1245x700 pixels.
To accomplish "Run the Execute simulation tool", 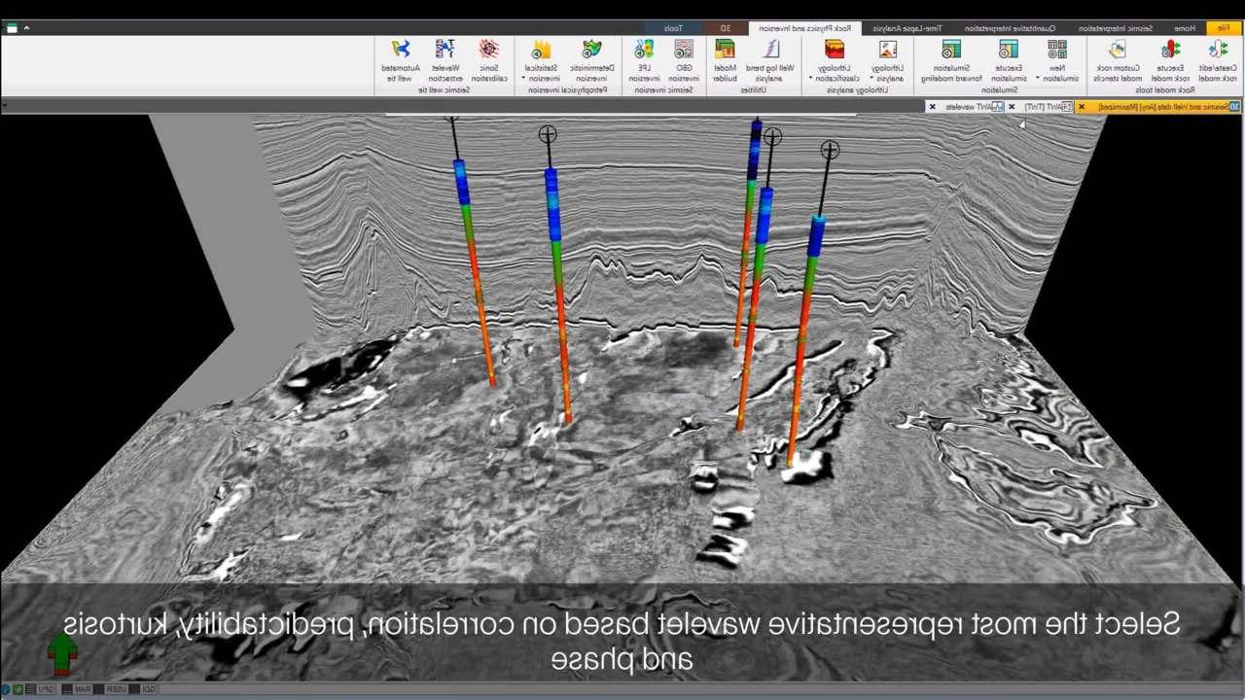I will click(1009, 59).
